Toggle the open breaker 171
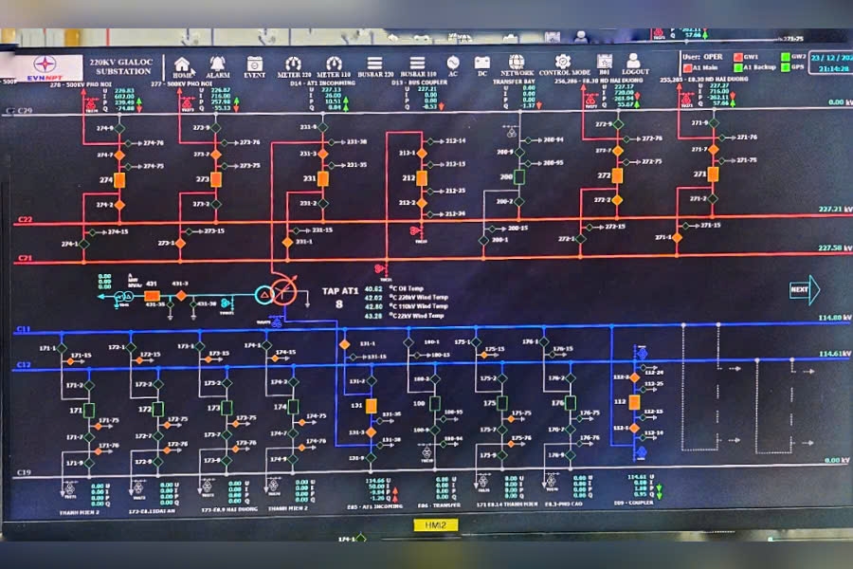The image size is (853, 569). tap(89, 411)
